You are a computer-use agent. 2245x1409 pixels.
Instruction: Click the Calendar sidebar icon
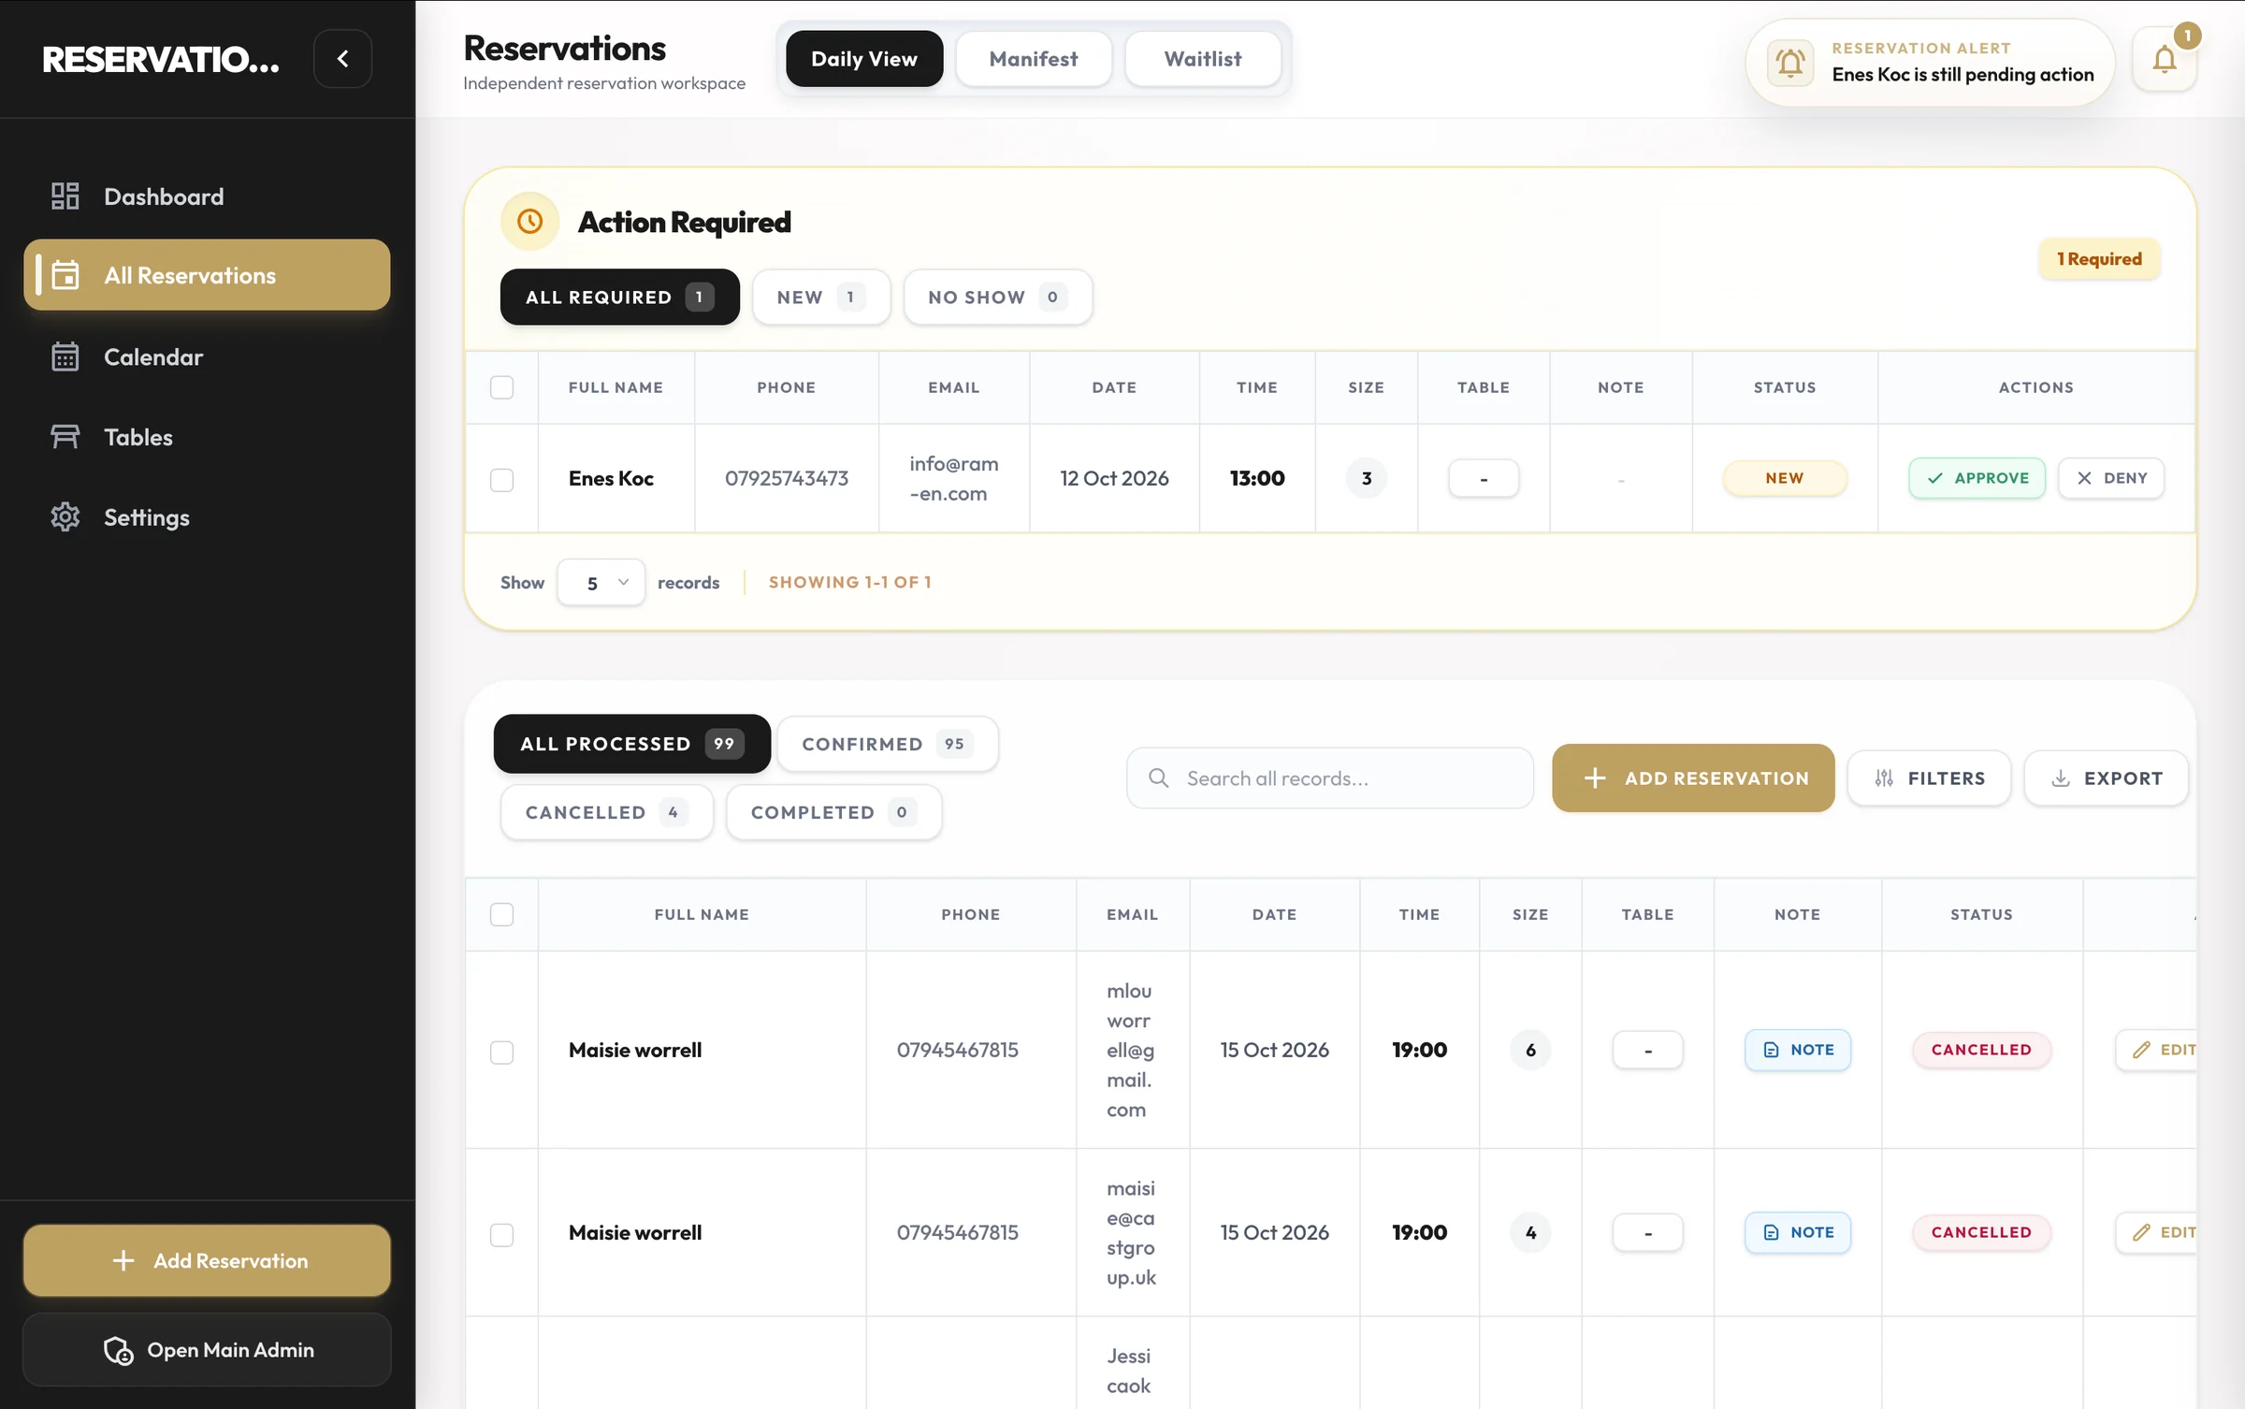click(65, 356)
